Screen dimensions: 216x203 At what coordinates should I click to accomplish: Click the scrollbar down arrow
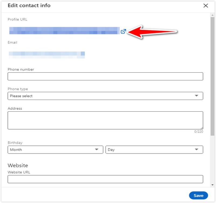[213, 185]
